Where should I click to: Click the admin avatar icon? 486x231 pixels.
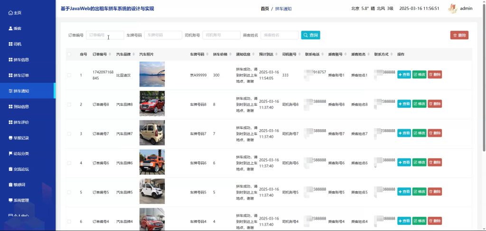tap(452, 9)
